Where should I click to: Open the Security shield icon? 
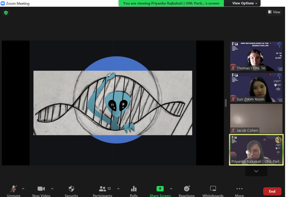pos(71,189)
